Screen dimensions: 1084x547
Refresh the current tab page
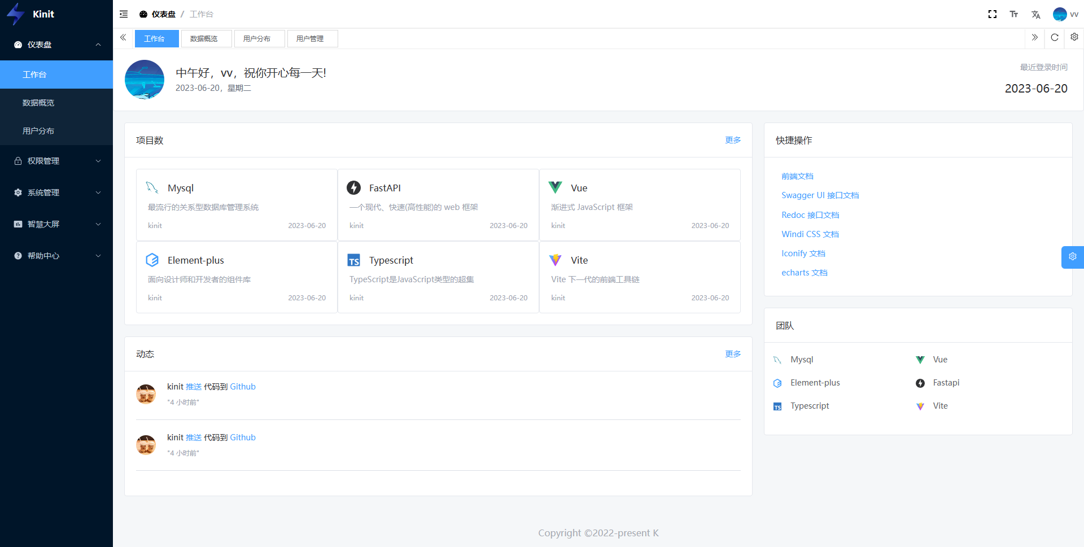[x=1055, y=37]
